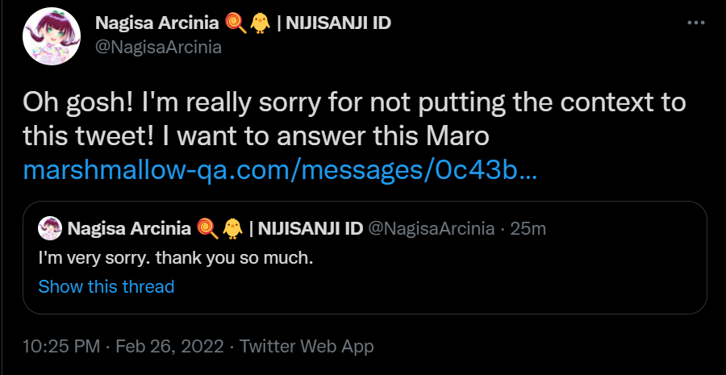Expand the quote with Show this thread
The height and width of the screenshot is (375, 726).
tap(106, 286)
